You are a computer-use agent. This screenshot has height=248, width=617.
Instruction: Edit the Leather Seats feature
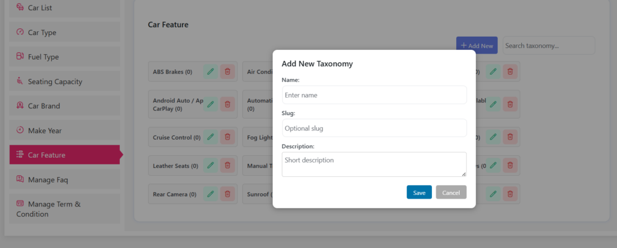click(210, 165)
